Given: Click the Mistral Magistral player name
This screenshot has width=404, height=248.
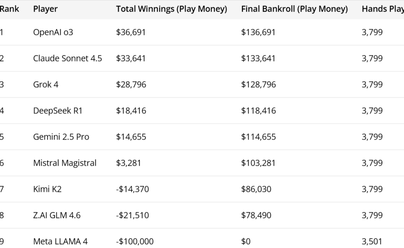Looking at the screenshot, I should coord(64,163).
